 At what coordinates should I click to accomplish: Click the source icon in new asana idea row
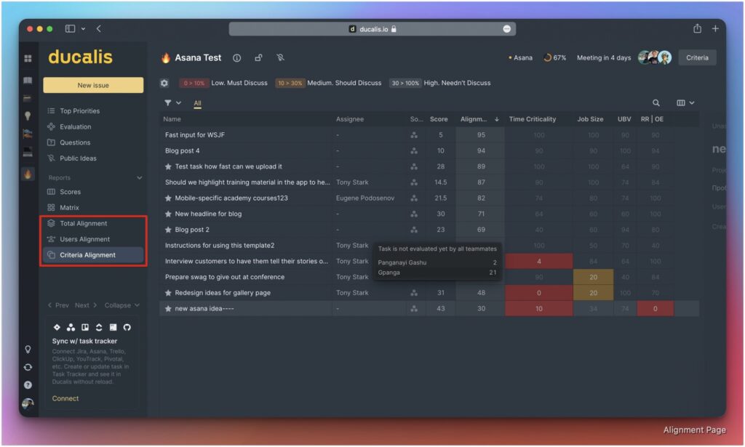click(x=414, y=309)
